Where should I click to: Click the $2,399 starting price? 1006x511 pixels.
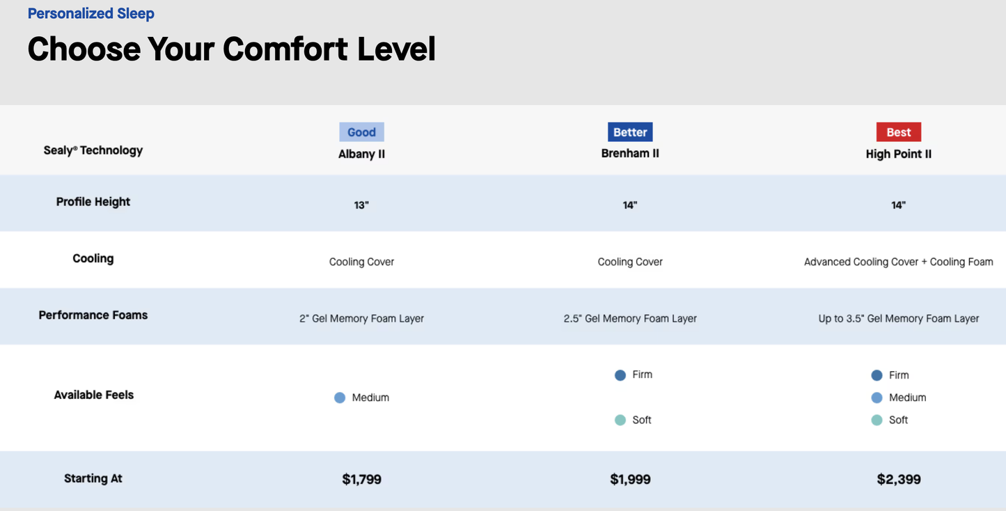(899, 479)
